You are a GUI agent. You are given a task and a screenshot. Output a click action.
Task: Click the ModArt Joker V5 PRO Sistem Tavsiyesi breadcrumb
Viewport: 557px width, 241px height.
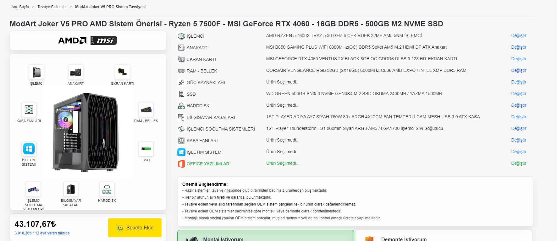(x=110, y=7)
